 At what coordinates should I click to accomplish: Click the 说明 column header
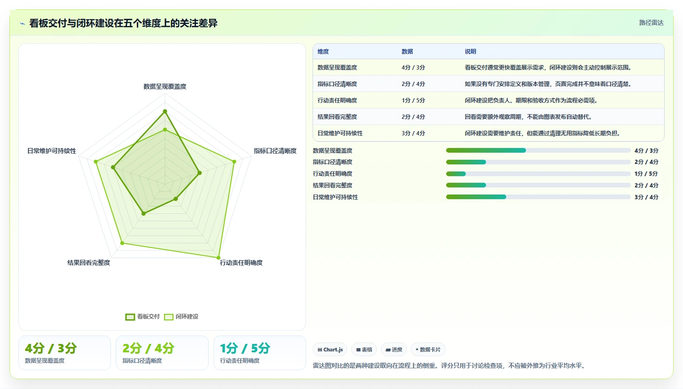pos(471,52)
